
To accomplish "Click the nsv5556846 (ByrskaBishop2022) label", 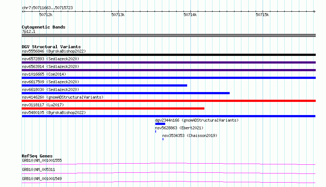I will pyautogui.click(x=54, y=51).
